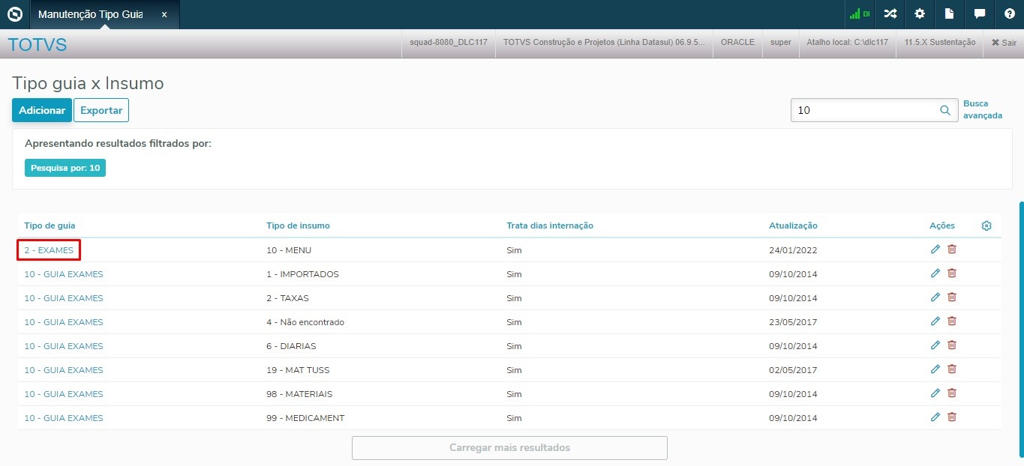
Task: Click the Atualização column header
Action: [793, 226]
